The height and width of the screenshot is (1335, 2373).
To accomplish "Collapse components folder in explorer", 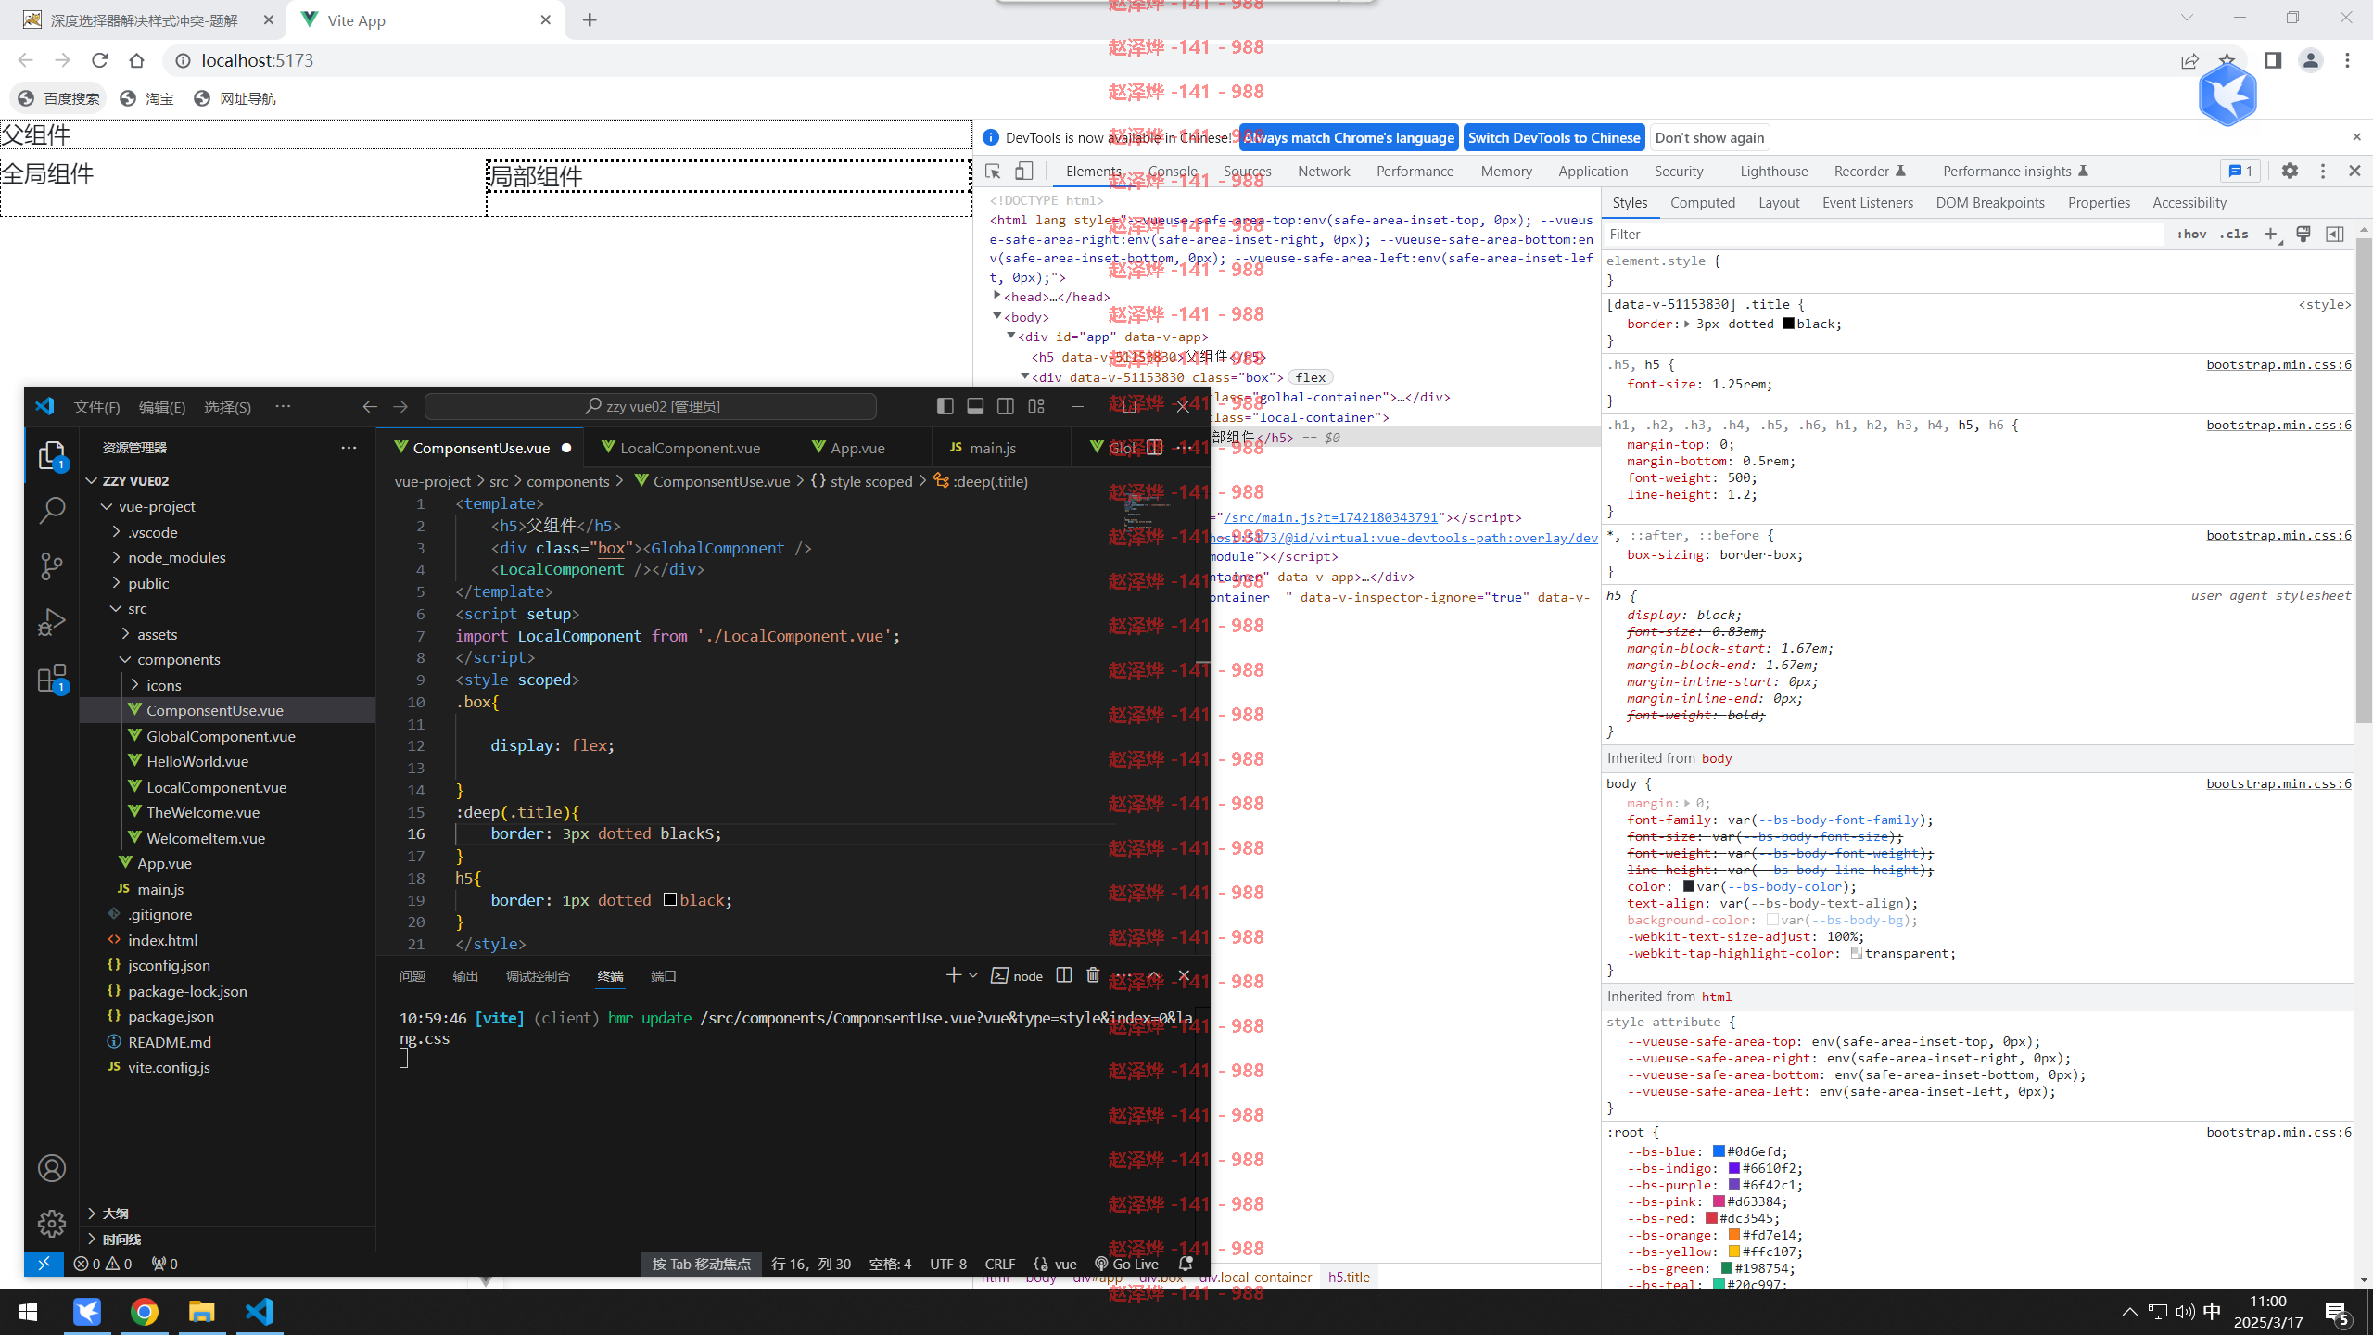I will tap(178, 659).
